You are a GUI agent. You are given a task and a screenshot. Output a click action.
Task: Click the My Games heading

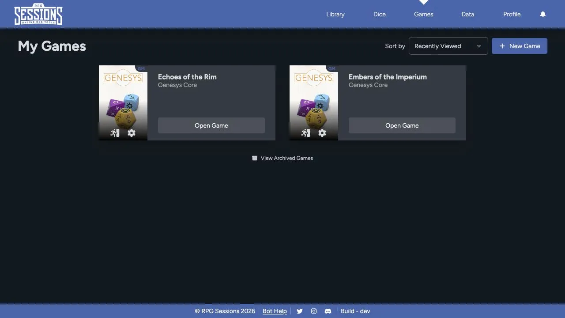pyautogui.click(x=52, y=46)
